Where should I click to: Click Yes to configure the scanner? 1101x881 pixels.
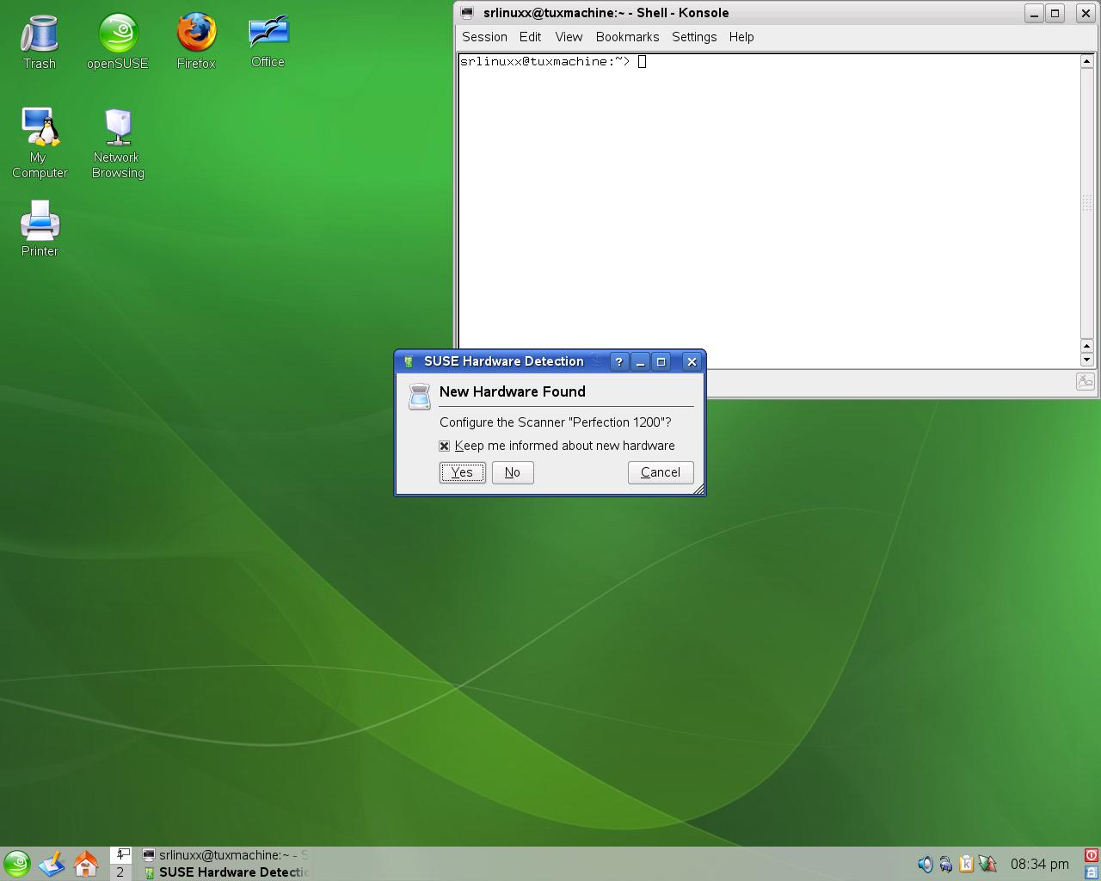coord(463,472)
